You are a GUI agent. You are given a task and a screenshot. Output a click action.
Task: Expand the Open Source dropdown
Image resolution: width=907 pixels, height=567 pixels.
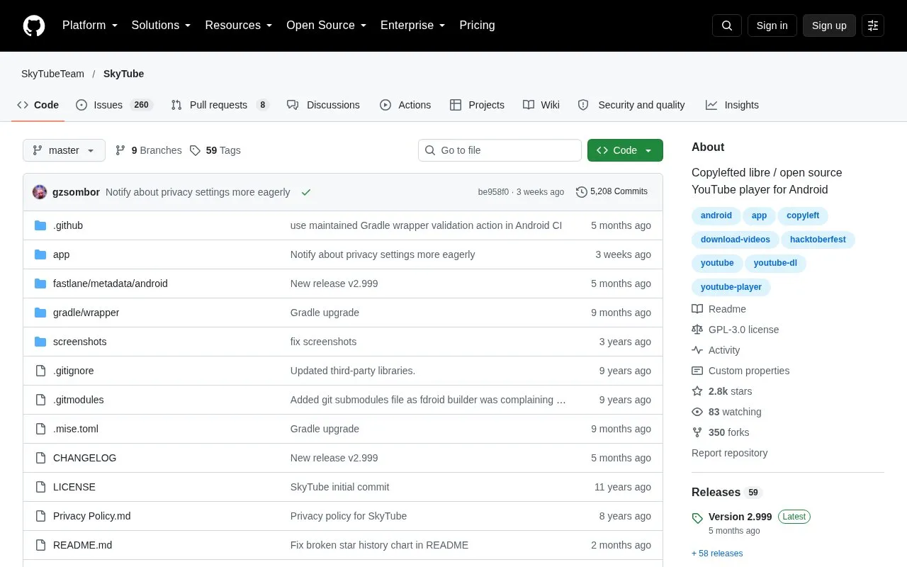click(x=327, y=26)
